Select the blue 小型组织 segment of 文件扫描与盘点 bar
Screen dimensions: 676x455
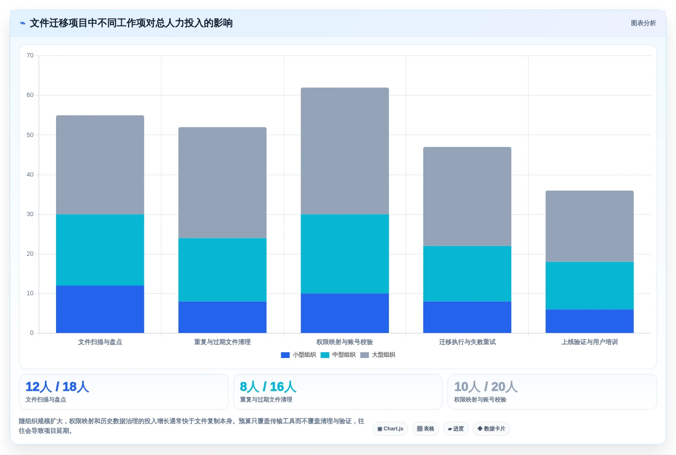click(x=100, y=309)
